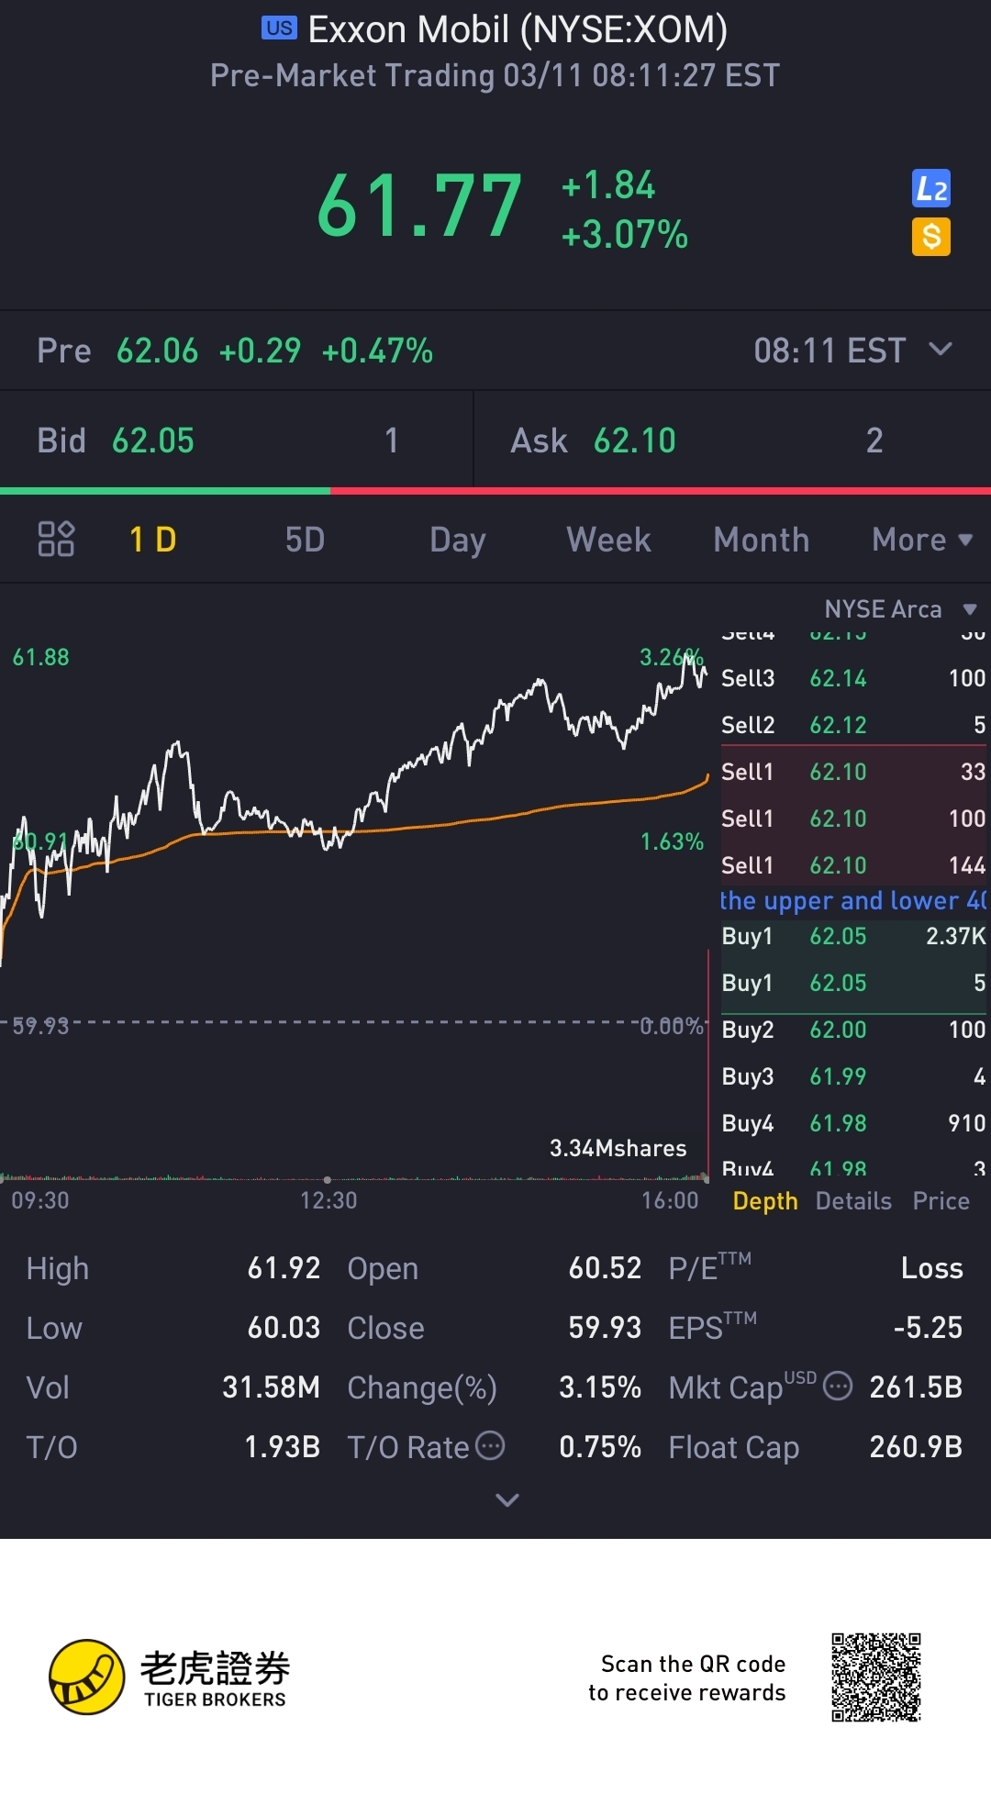Open the Mkt Cap info icon
Screen dimensions: 991x1816
838,1386
